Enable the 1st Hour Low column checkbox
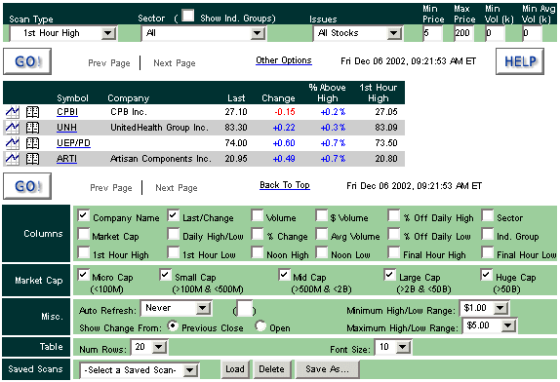560x382 pixels. 174,252
